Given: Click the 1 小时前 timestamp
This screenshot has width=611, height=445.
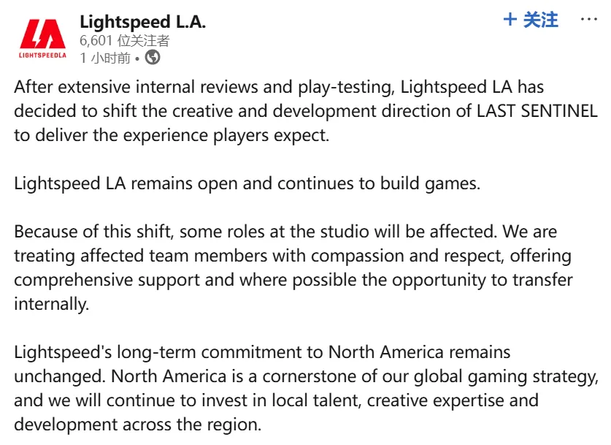Looking at the screenshot, I should (x=105, y=58).
